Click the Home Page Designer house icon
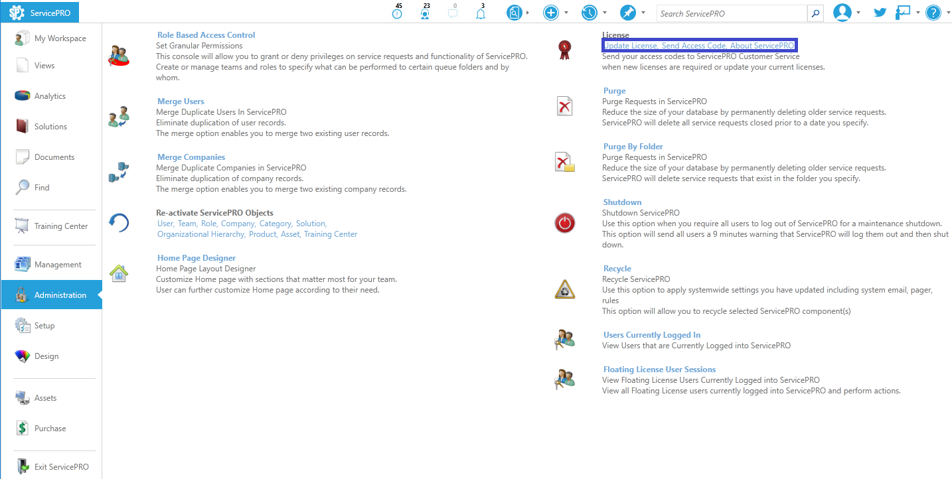The height and width of the screenshot is (479, 952). (x=119, y=273)
